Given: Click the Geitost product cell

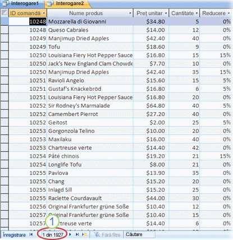Looking at the screenshot, I should [x=90, y=122].
